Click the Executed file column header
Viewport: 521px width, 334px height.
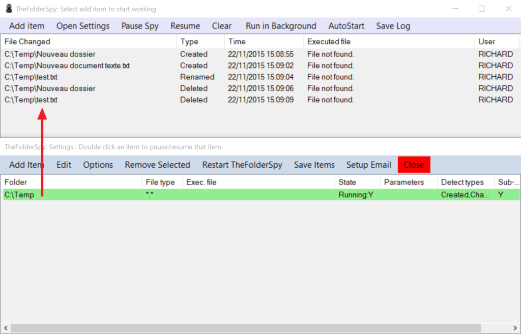coord(389,42)
